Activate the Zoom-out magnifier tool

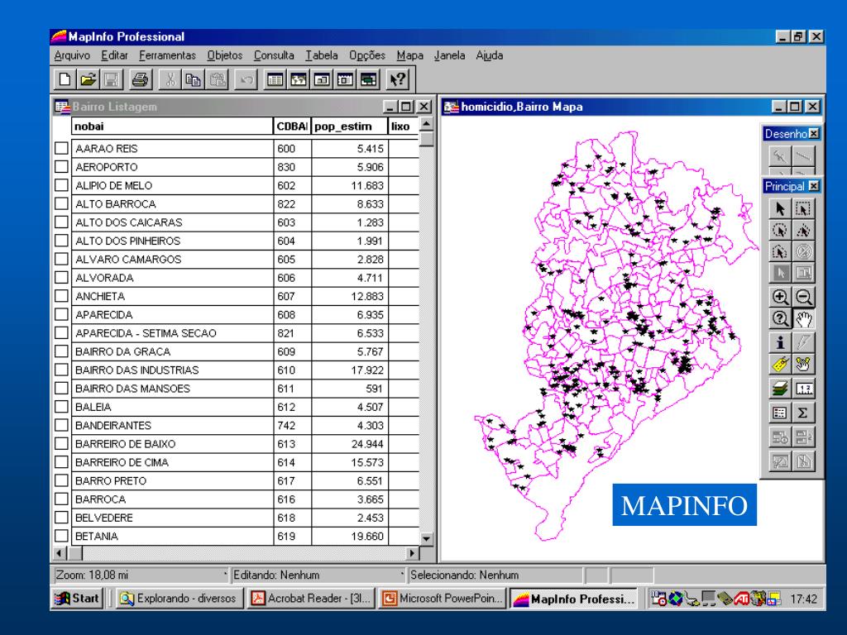pos(803,297)
